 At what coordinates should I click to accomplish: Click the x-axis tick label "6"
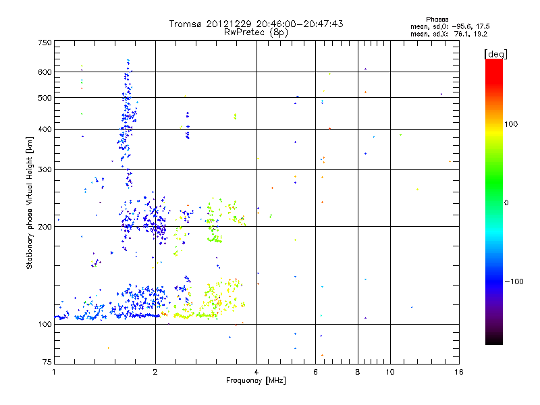(315, 372)
